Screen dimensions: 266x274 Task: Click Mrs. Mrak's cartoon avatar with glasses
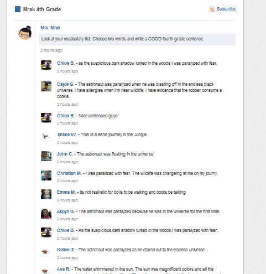point(25,33)
